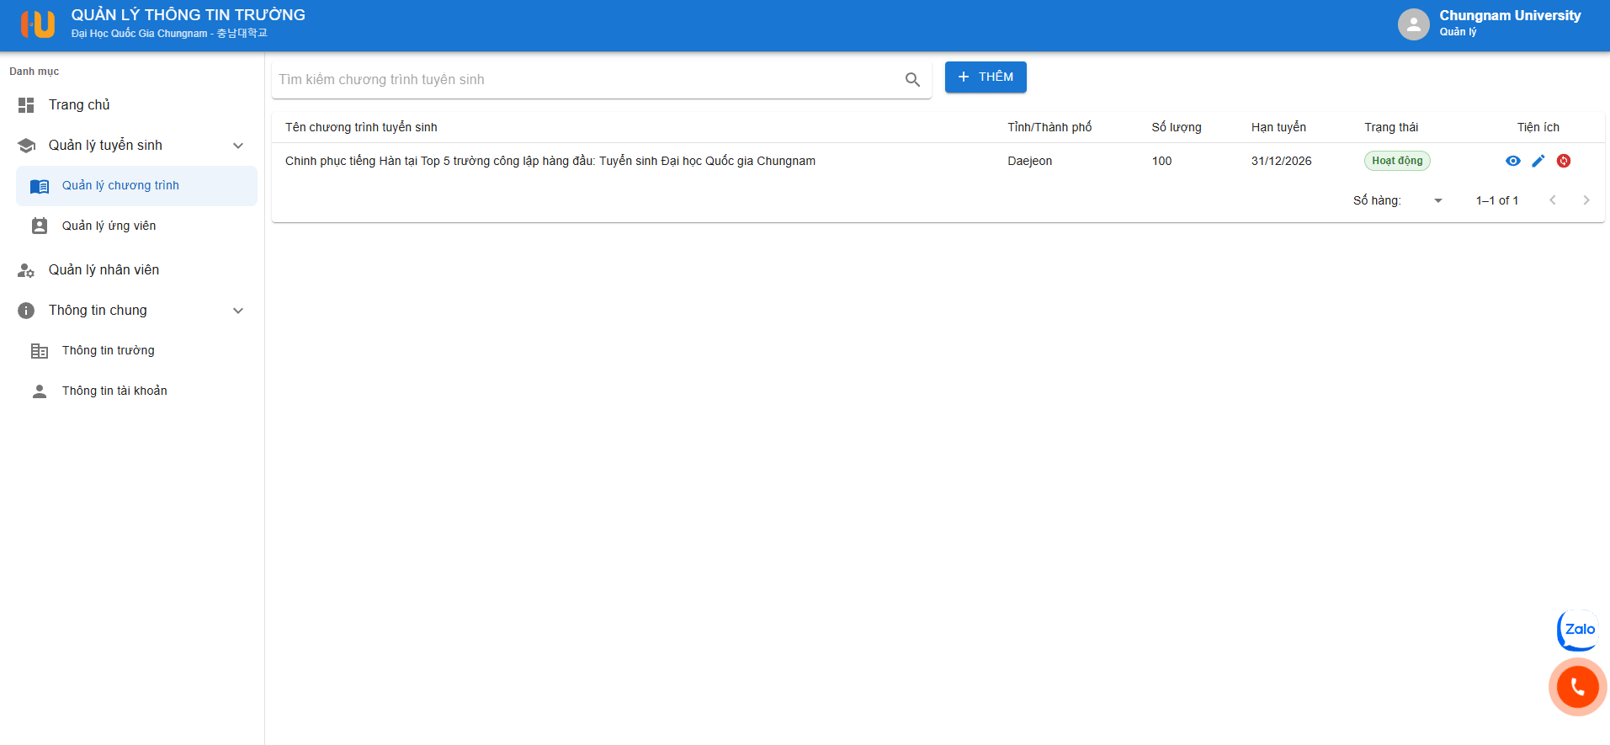The image size is (1610, 745).
Task: Click the app logo in header
Action: pyautogui.click(x=38, y=24)
